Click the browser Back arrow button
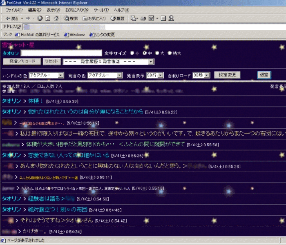 [x=11, y=18]
